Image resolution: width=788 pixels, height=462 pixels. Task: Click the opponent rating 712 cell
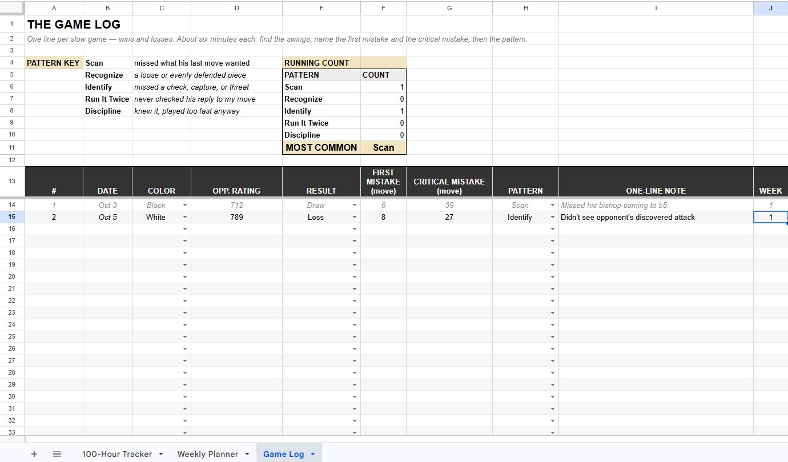(x=236, y=205)
